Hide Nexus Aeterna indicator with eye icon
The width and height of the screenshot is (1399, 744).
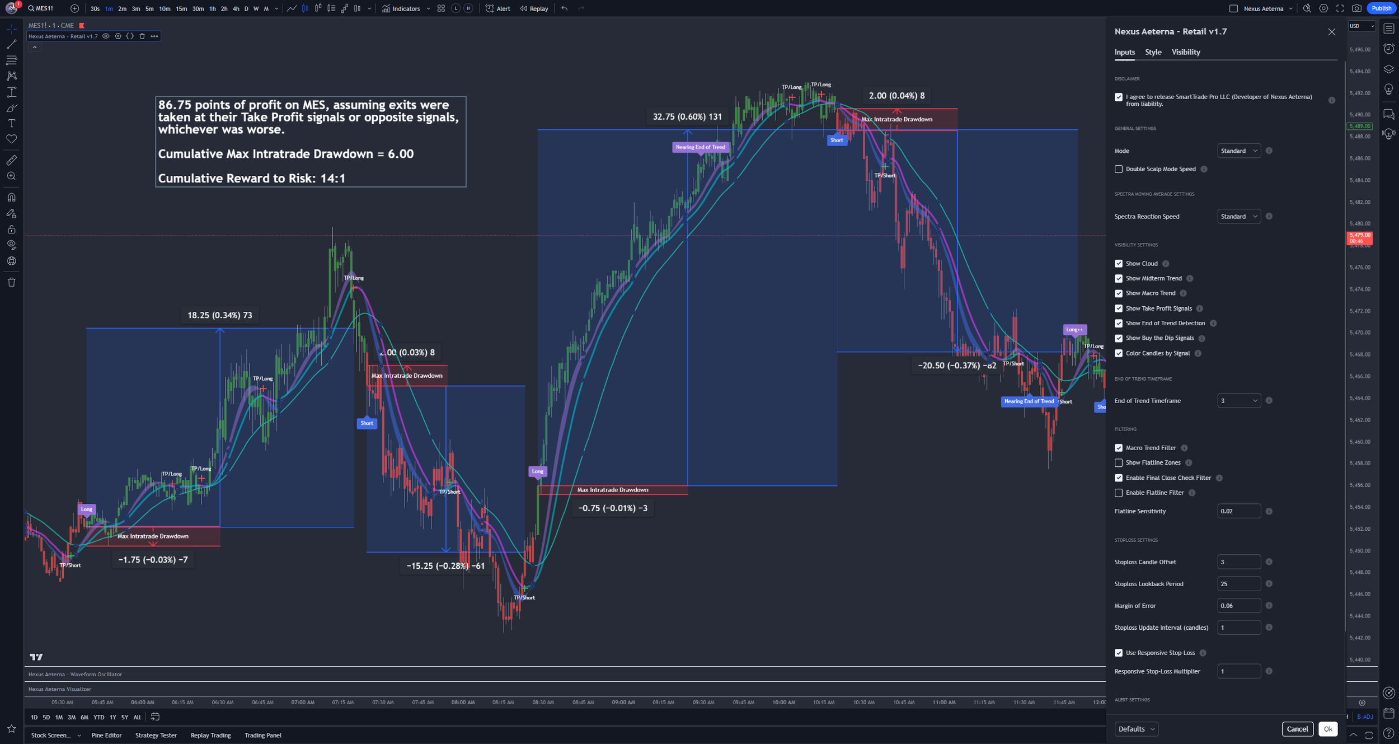tap(106, 36)
